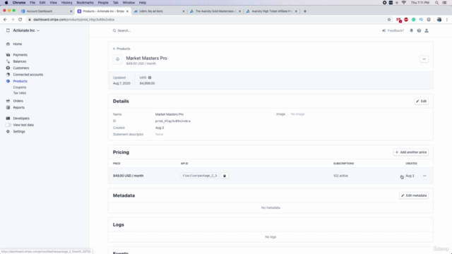Open the product overflow menu button
The height and width of the screenshot is (254, 452).
pos(424,59)
